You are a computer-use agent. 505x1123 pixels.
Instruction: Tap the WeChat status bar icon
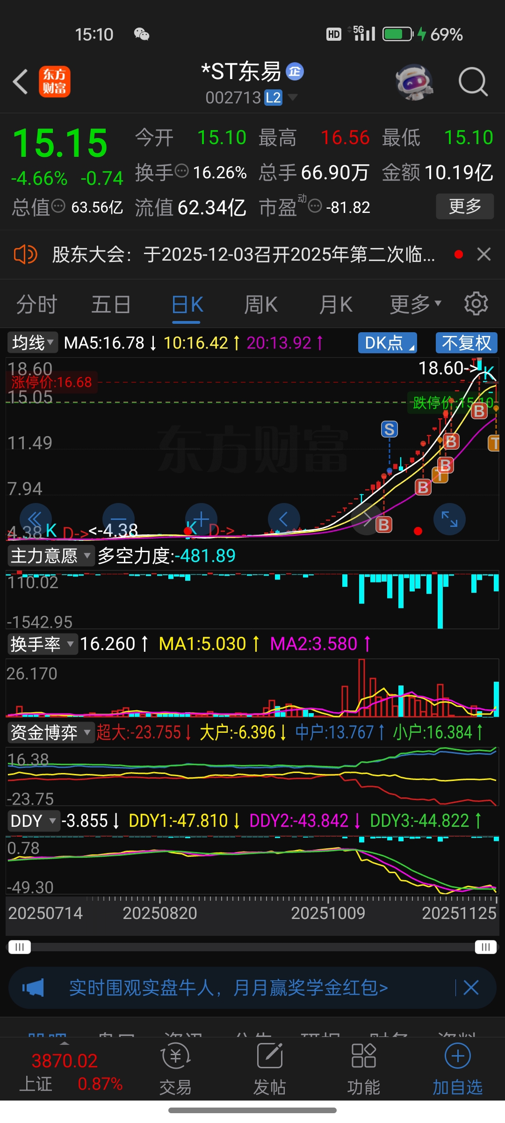click(x=142, y=34)
